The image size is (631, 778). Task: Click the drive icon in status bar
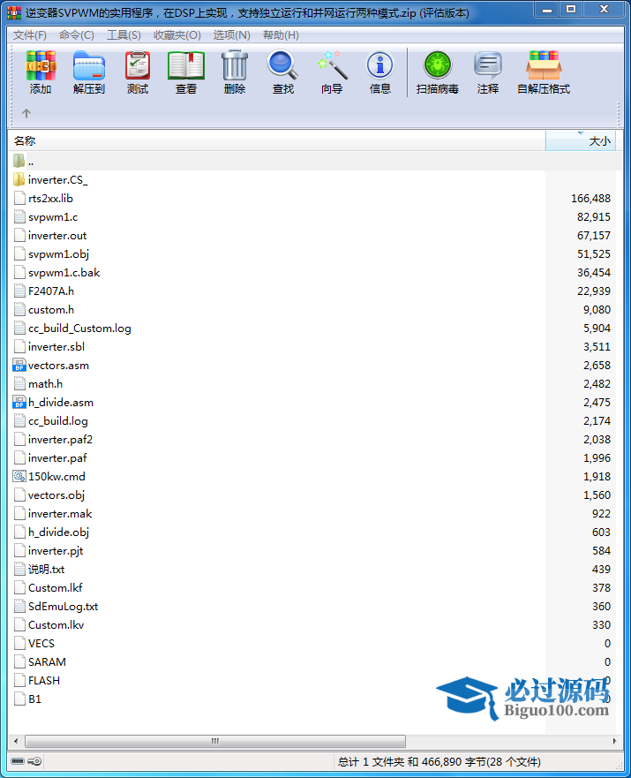click(x=18, y=761)
